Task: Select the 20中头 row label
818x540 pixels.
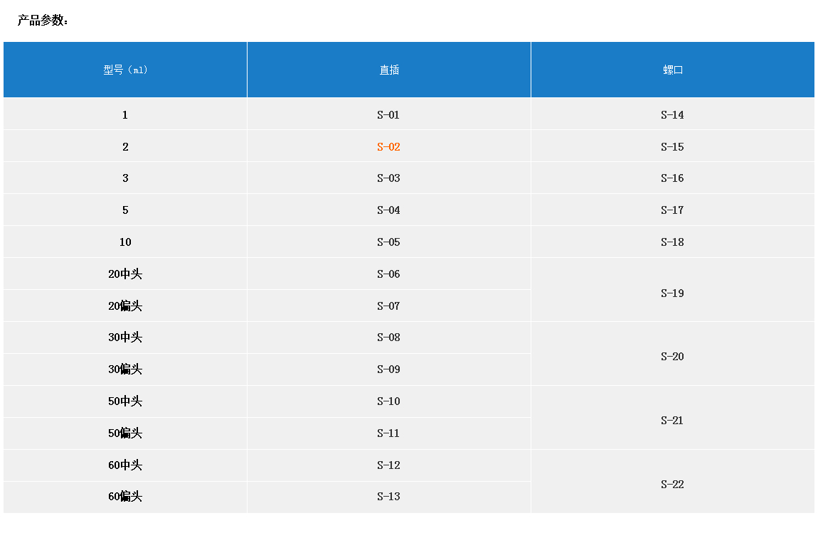Action: [125, 274]
